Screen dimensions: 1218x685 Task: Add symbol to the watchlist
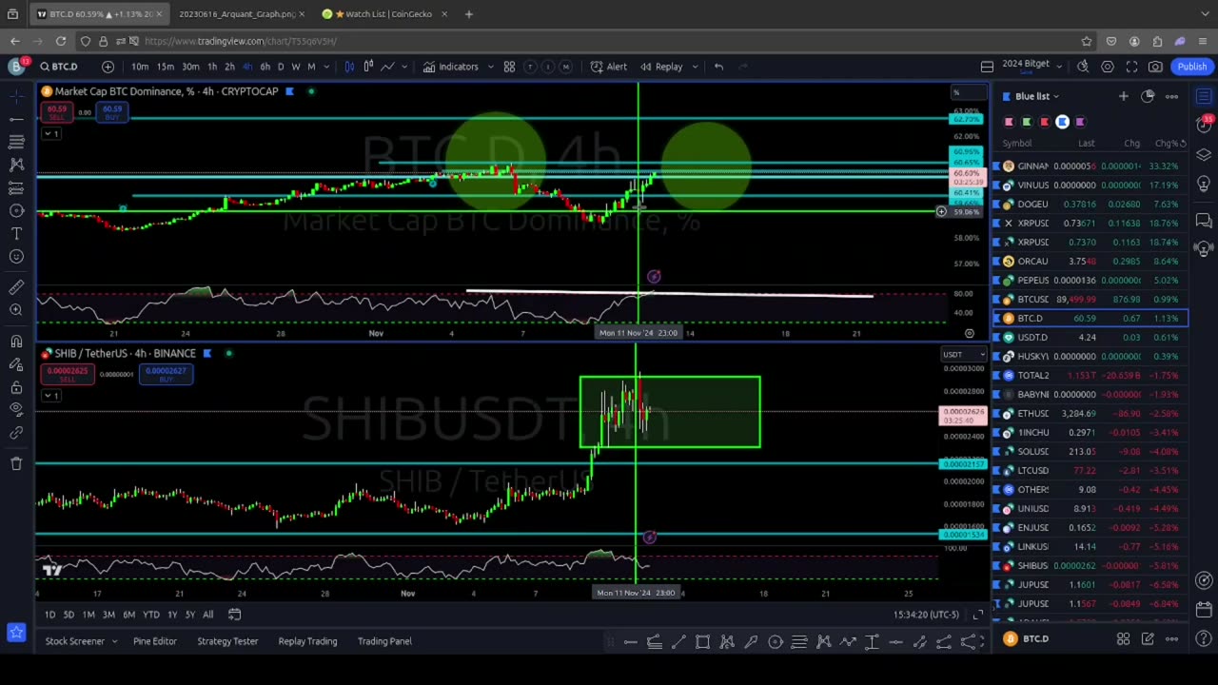[x=1123, y=96]
